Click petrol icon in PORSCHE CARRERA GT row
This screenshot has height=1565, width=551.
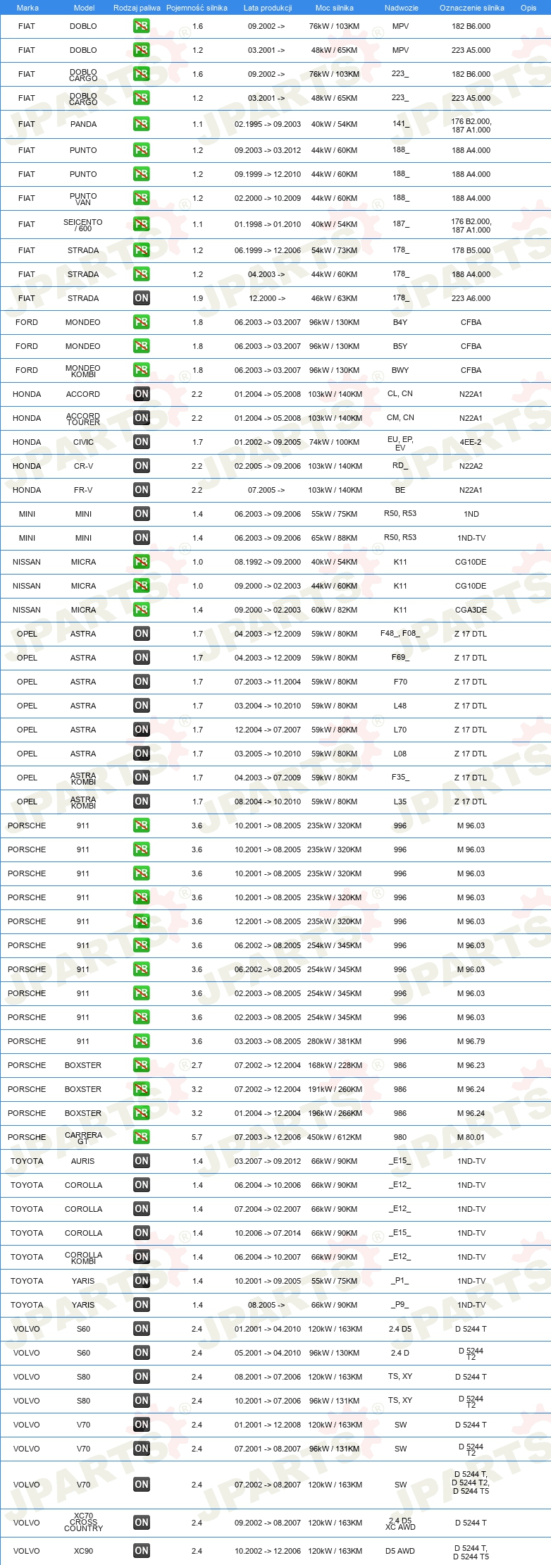tap(141, 1137)
